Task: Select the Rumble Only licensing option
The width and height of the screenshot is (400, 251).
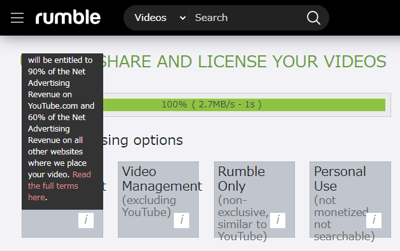Action: [x=254, y=200]
